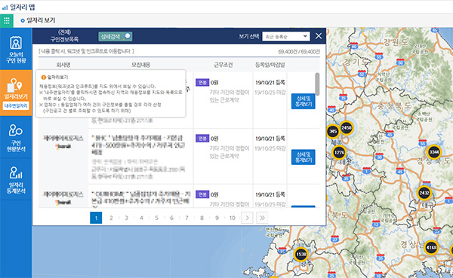Image resolution: width=453 pixels, height=278 pixels.
Task: Click the job list vertical scrollbar
Action: [317, 84]
